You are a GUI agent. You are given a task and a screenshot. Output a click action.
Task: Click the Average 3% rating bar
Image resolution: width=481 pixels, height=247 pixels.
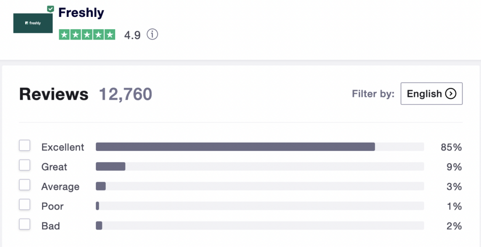[x=259, y=186]
